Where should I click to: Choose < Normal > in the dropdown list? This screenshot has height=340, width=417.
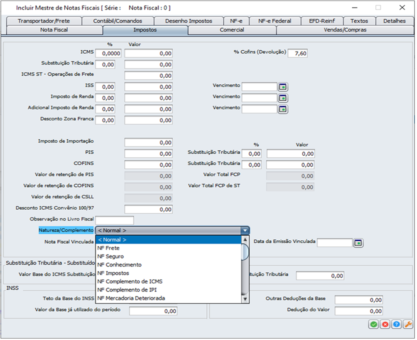(x=169, y=240)
